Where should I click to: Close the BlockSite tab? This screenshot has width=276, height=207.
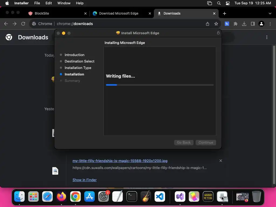pos(85,13)
